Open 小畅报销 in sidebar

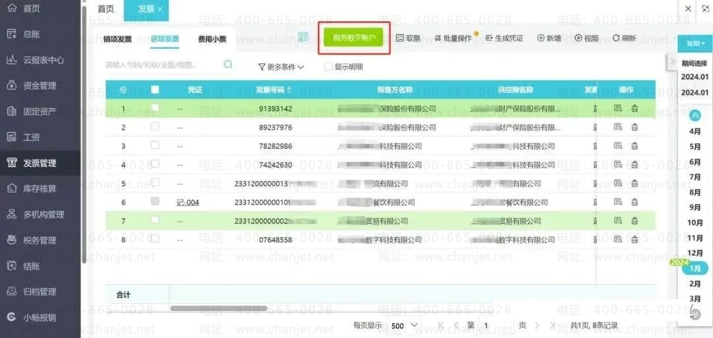40,318
